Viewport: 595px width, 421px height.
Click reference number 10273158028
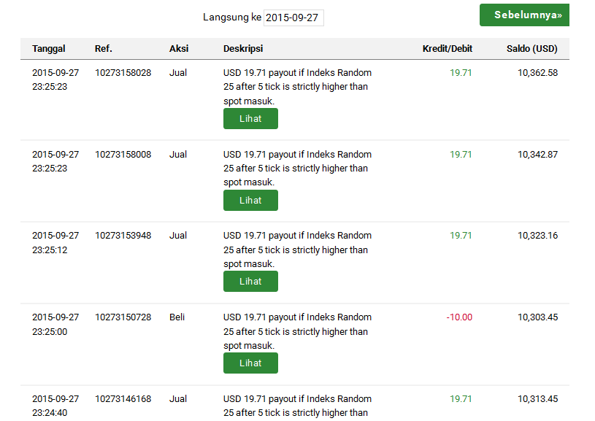123,73
